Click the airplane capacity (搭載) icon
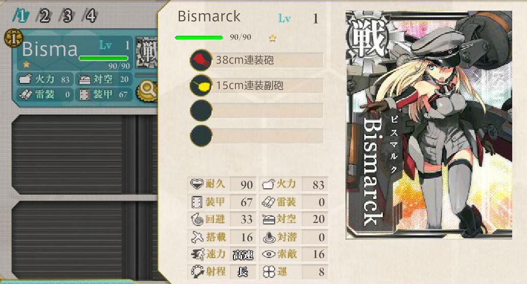The height and width of the screenshot is (284, 527). (197, 237)
